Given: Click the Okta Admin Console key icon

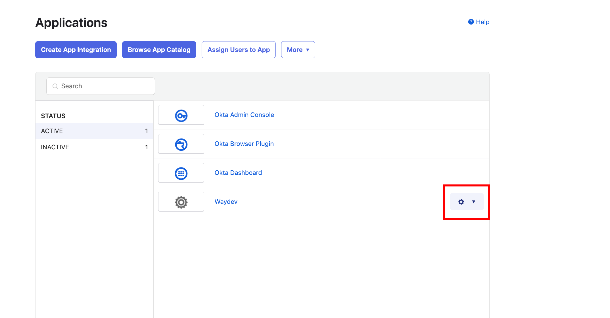Looking at the screenshot, I should coord(181,116).
